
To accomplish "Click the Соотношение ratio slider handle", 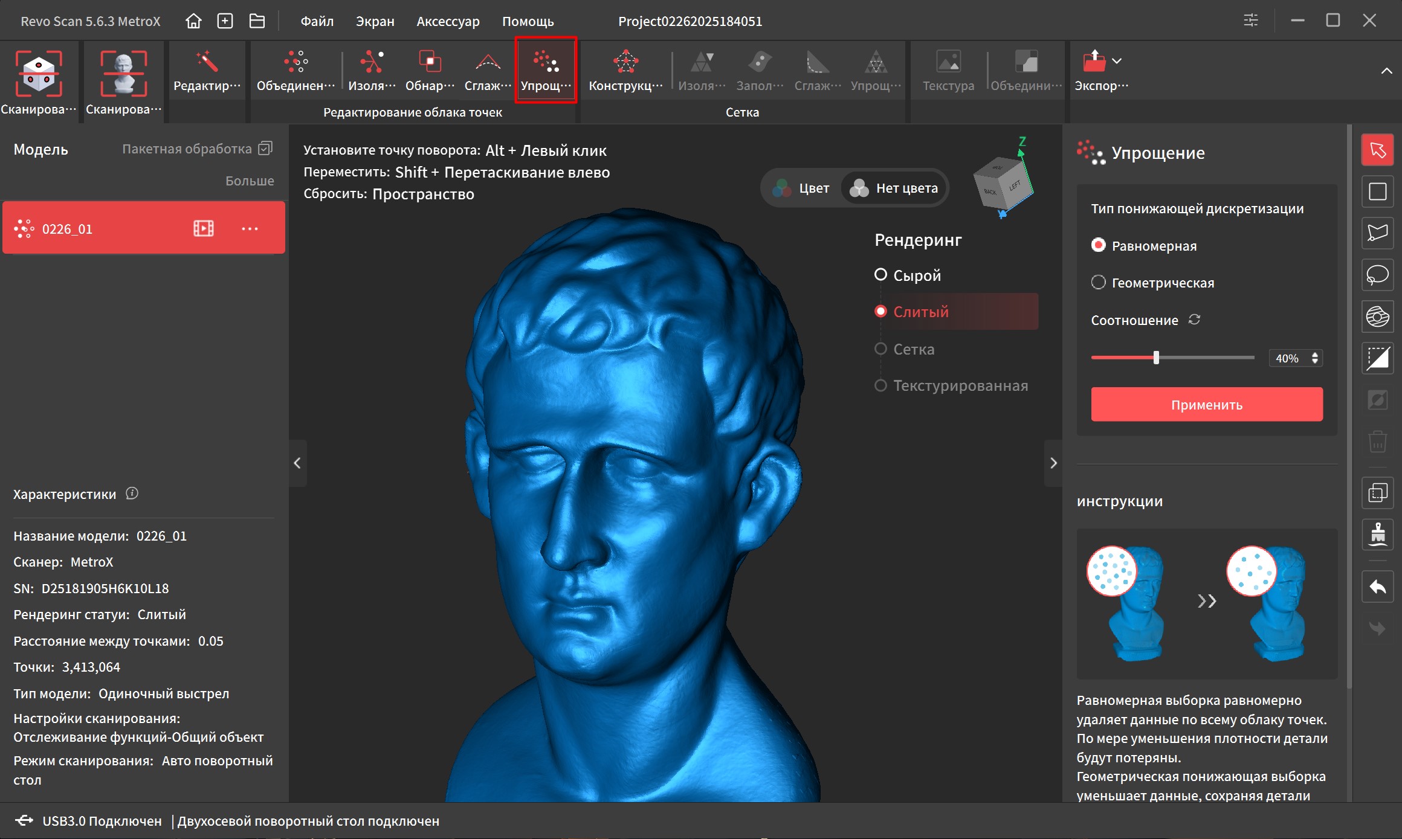I will click(1155, 358).
